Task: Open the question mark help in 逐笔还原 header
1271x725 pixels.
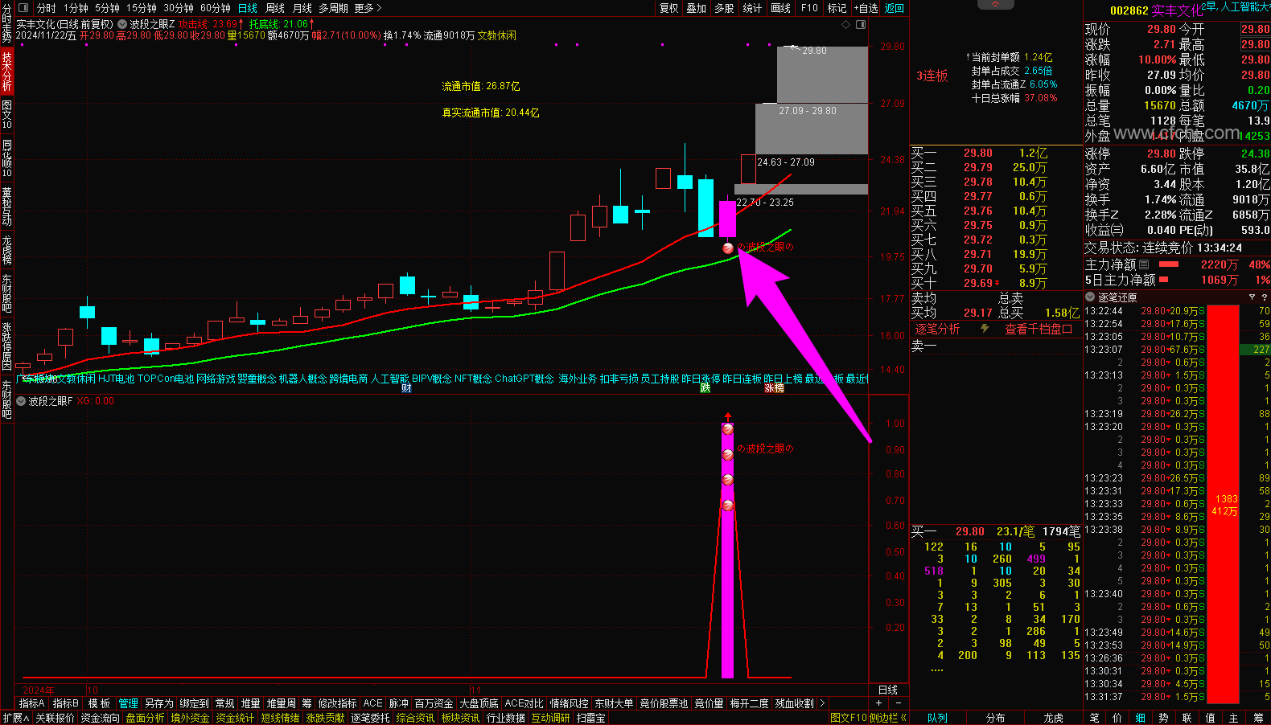Action: coord(1265,297)
